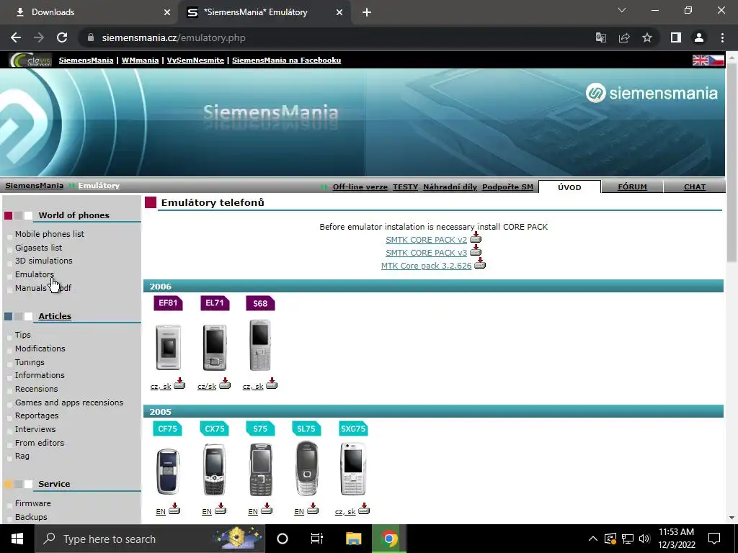Switch site language via the UK flag
The image size is (738, 553).
[701, 60]
